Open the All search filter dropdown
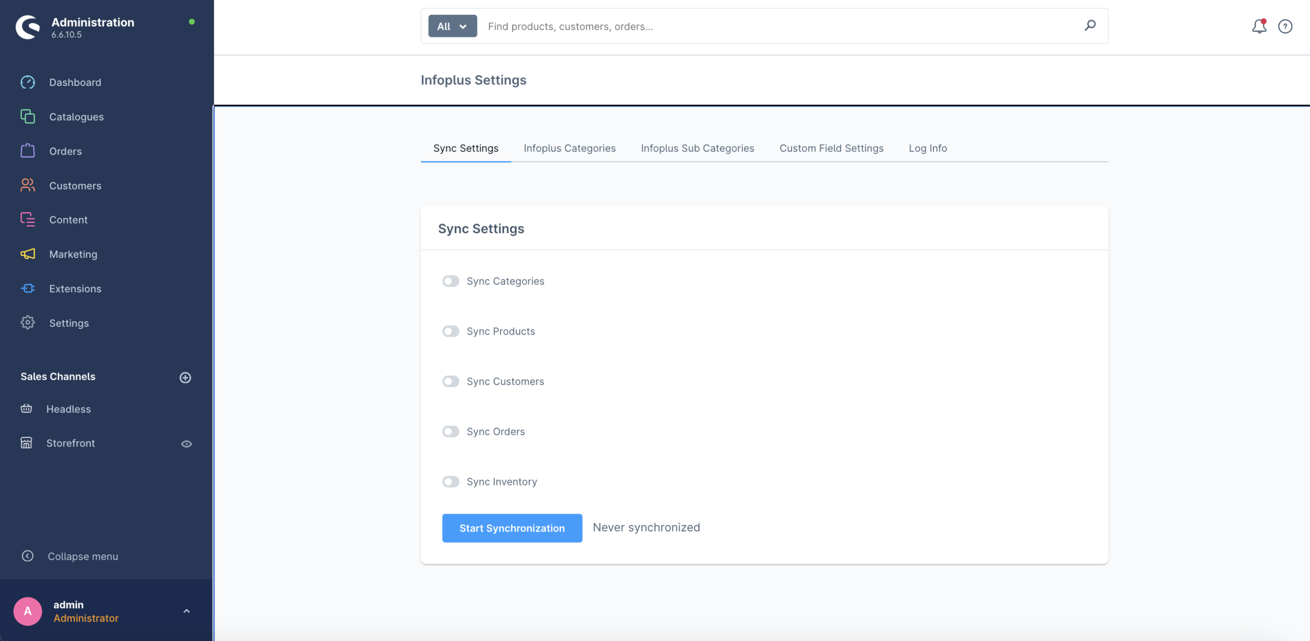1310x641 pixels. tap(452, 26)
